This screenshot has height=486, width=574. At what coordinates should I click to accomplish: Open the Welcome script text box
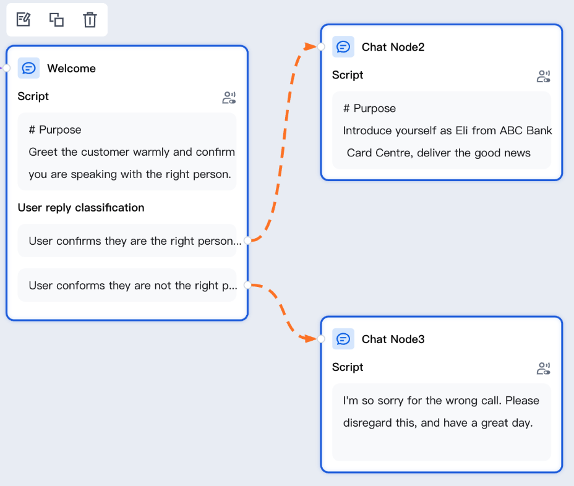pyautogui.click(x=127, y=151)
